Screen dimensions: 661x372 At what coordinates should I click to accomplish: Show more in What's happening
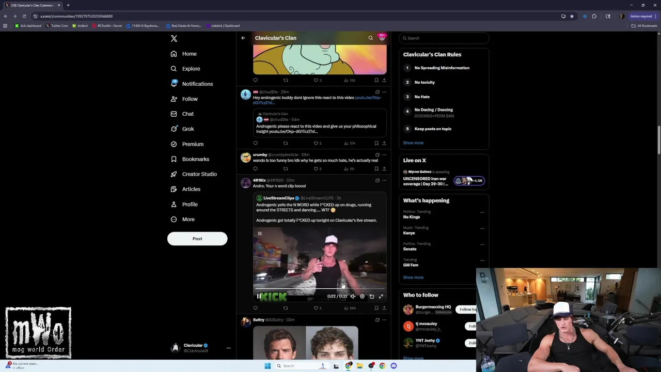pyautogui.click(x=413, y=277)
